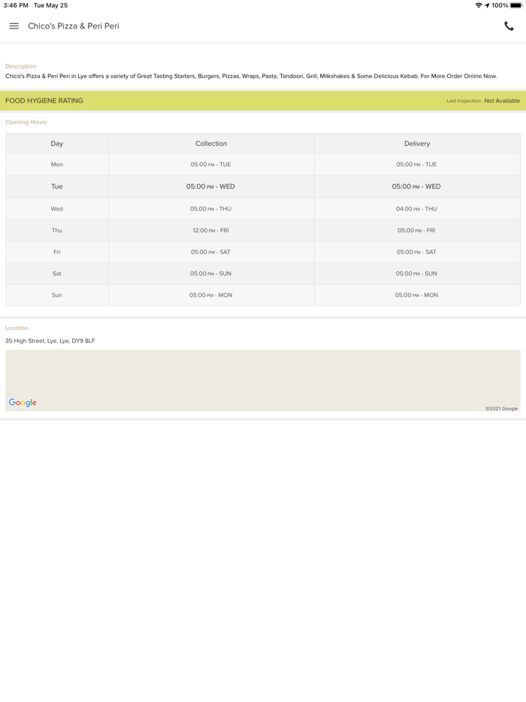Click Saturday delivery time 05:00 PM - SUN
The image size is (526, 702).
416,273
